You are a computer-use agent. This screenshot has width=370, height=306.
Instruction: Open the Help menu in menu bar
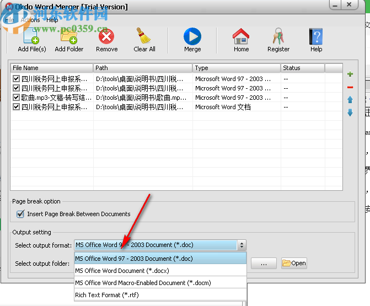coord(52,20)
